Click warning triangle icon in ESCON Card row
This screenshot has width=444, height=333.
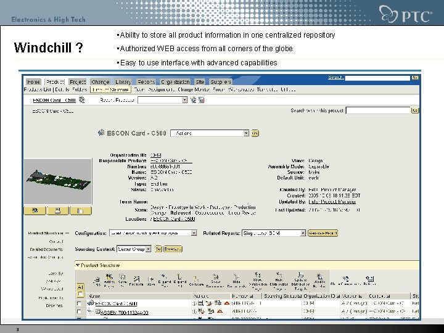(226, 303)
